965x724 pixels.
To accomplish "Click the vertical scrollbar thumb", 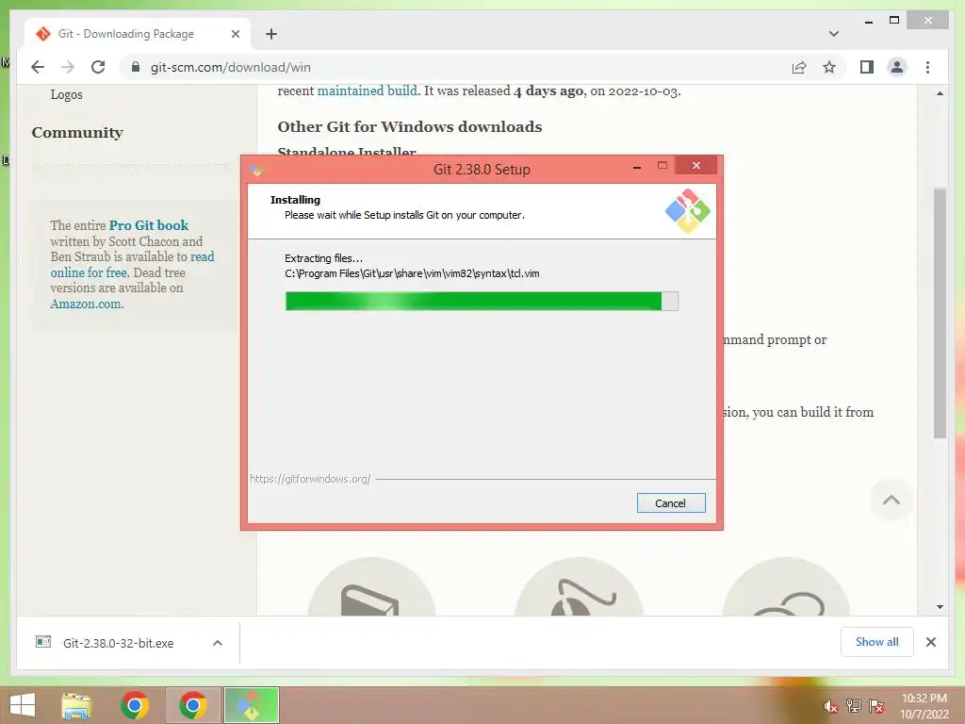I will coord(940,313).
